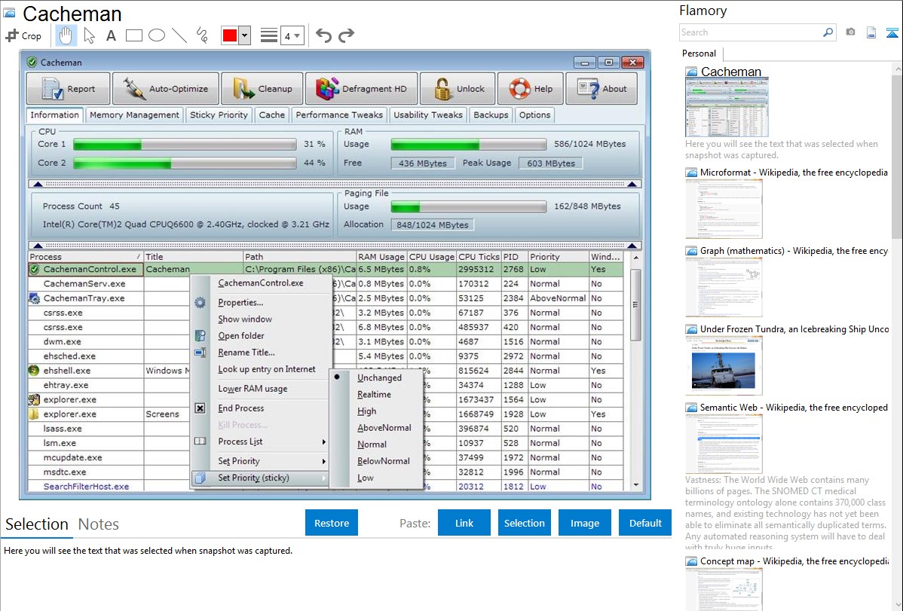
Task: Open the Set Priority (sticky) submenu entry
Action: tap(261, 478)
